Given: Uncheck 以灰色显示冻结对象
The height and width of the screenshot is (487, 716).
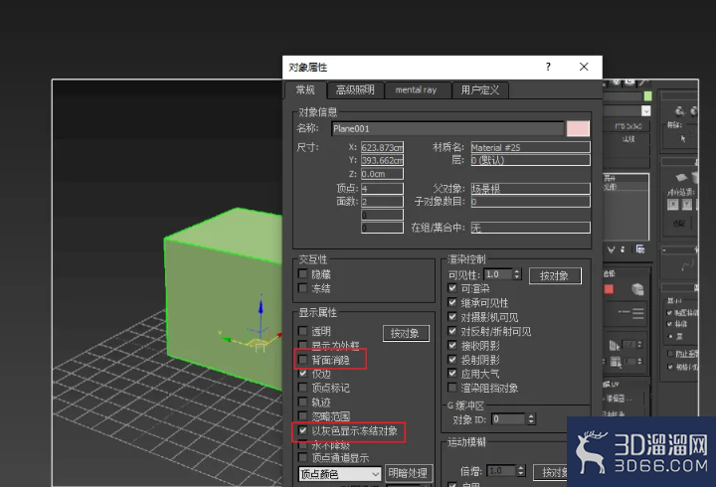Looking at the screenshot, I should 302,430.
